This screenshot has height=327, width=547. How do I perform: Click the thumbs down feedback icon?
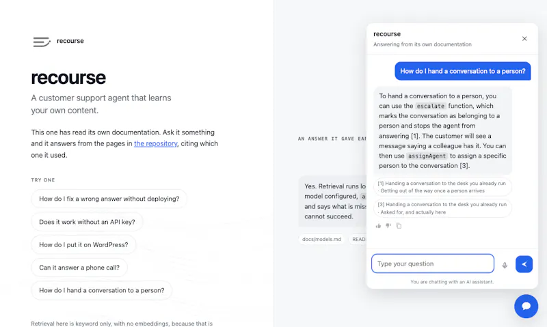388,226
